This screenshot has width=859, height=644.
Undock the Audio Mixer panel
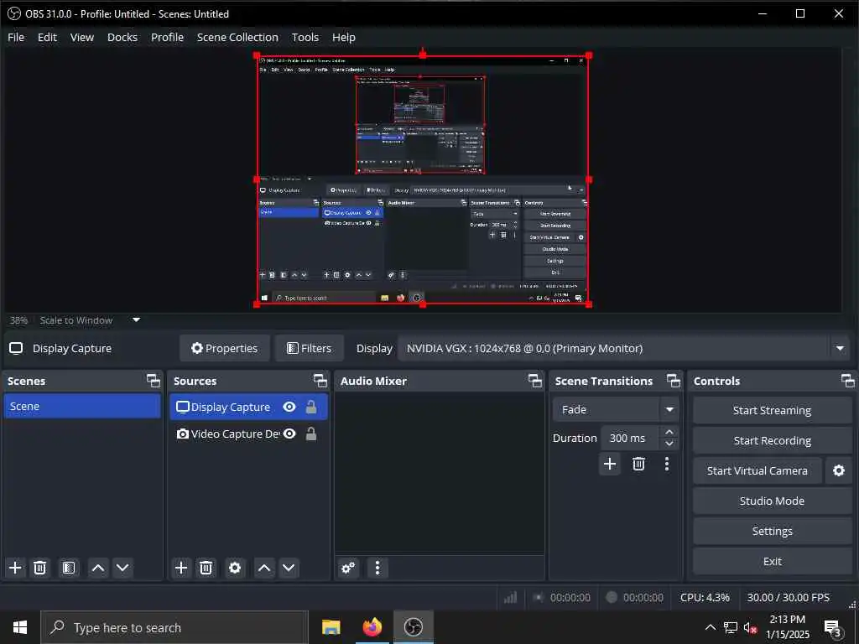click(x=534, y=381)
